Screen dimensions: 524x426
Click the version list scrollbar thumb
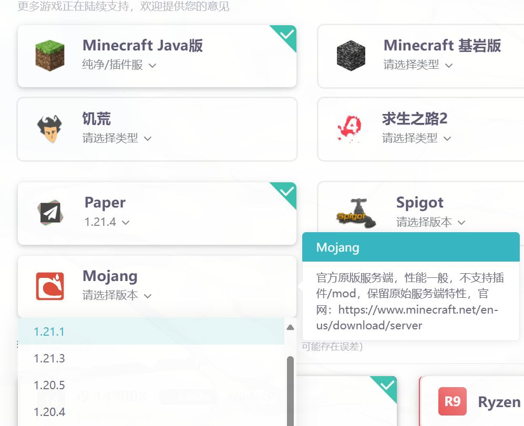[x=290, y=389]
